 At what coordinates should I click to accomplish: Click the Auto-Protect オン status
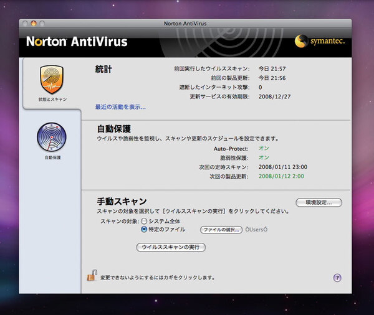tap(264, 148)
